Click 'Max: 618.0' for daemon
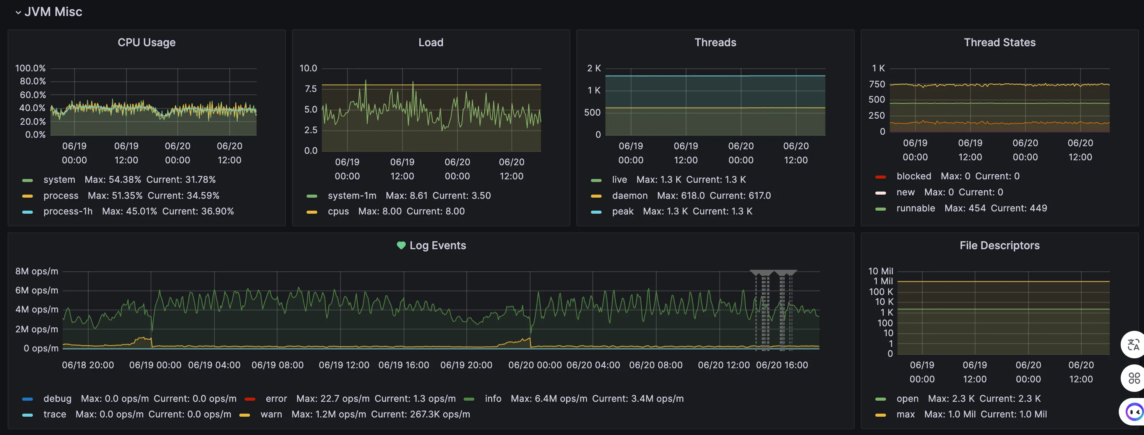This screenshot has height=435, width=1144. [681, 195]
